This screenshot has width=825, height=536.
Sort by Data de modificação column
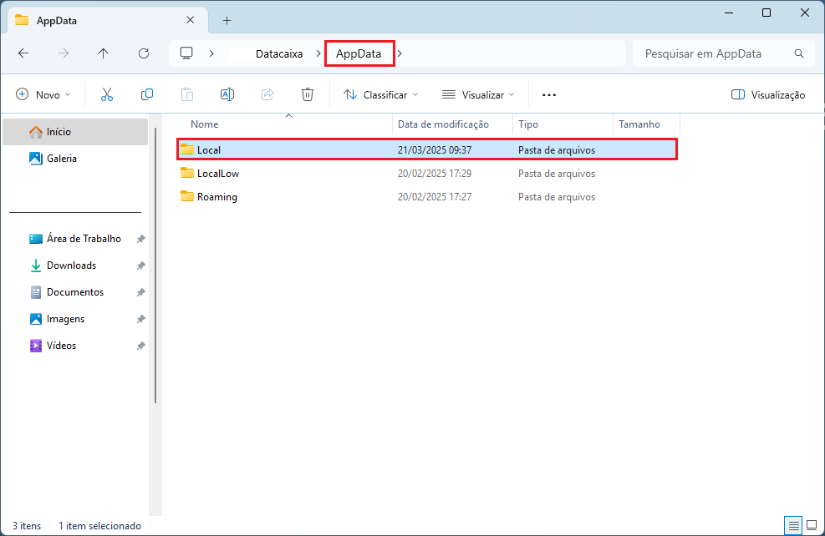point(443,124)
